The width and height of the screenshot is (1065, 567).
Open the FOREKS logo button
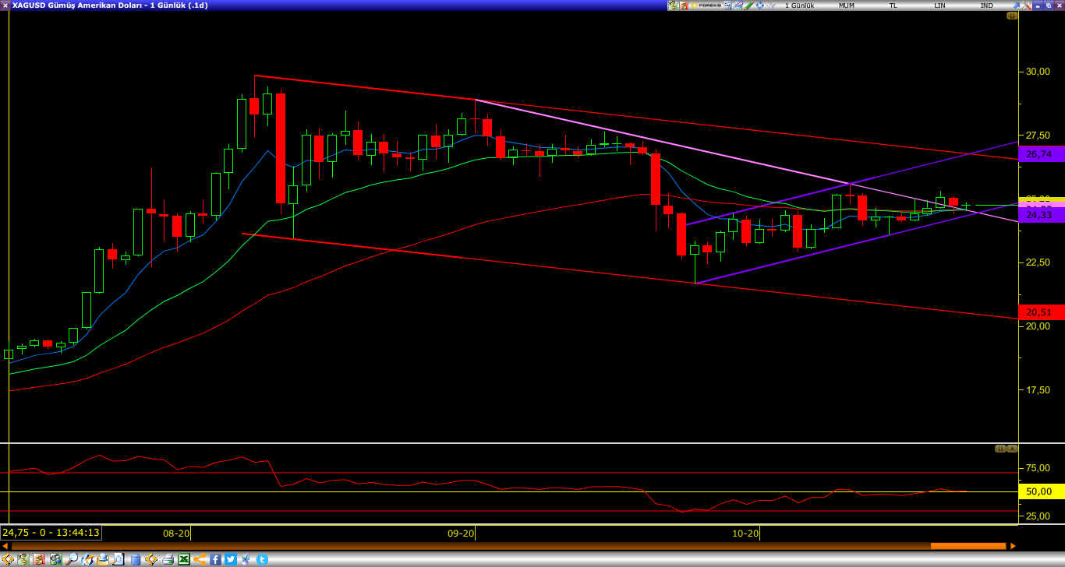click(706, 5)
